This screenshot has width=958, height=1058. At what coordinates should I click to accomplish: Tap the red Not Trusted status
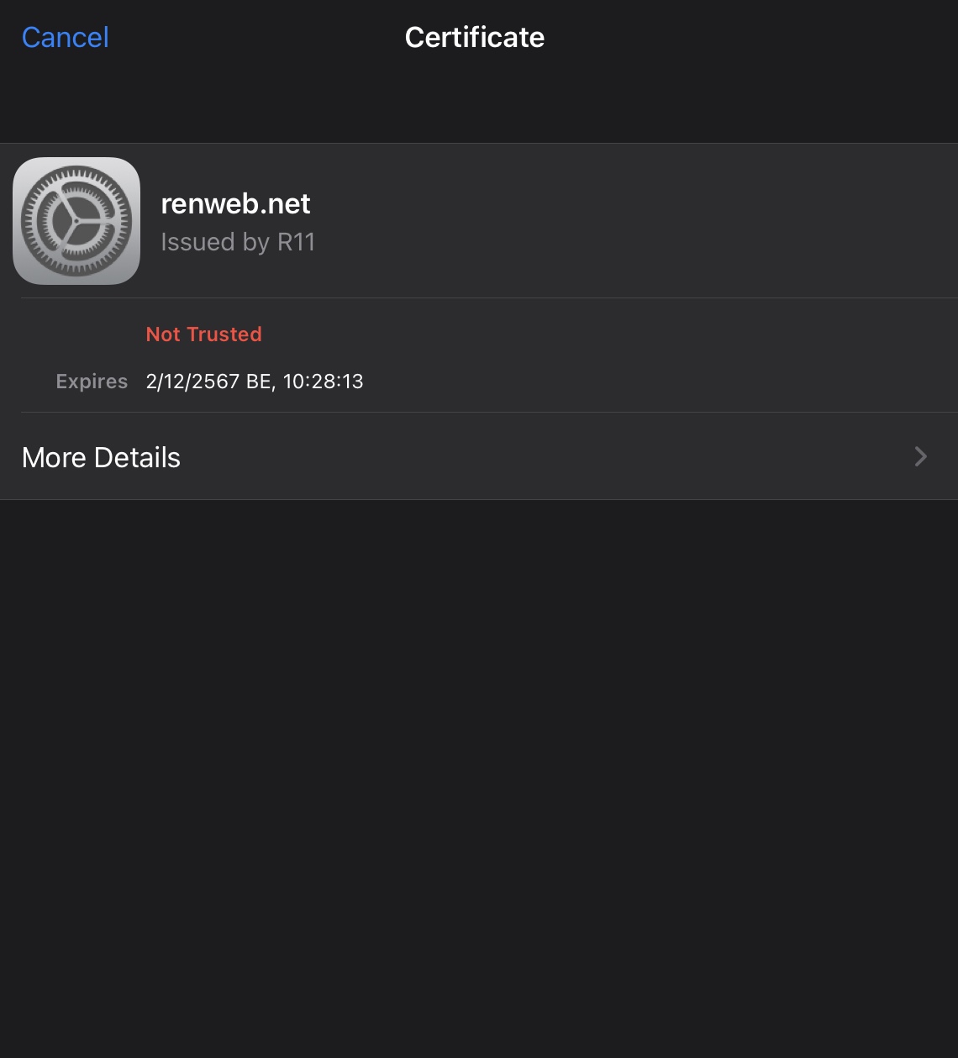[204, 334]
